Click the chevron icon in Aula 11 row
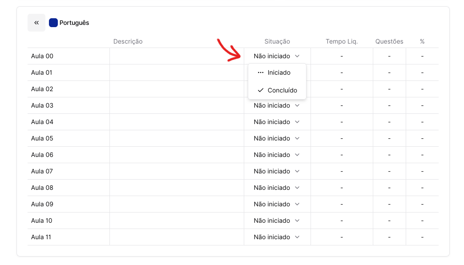 [x=297, y=237]
